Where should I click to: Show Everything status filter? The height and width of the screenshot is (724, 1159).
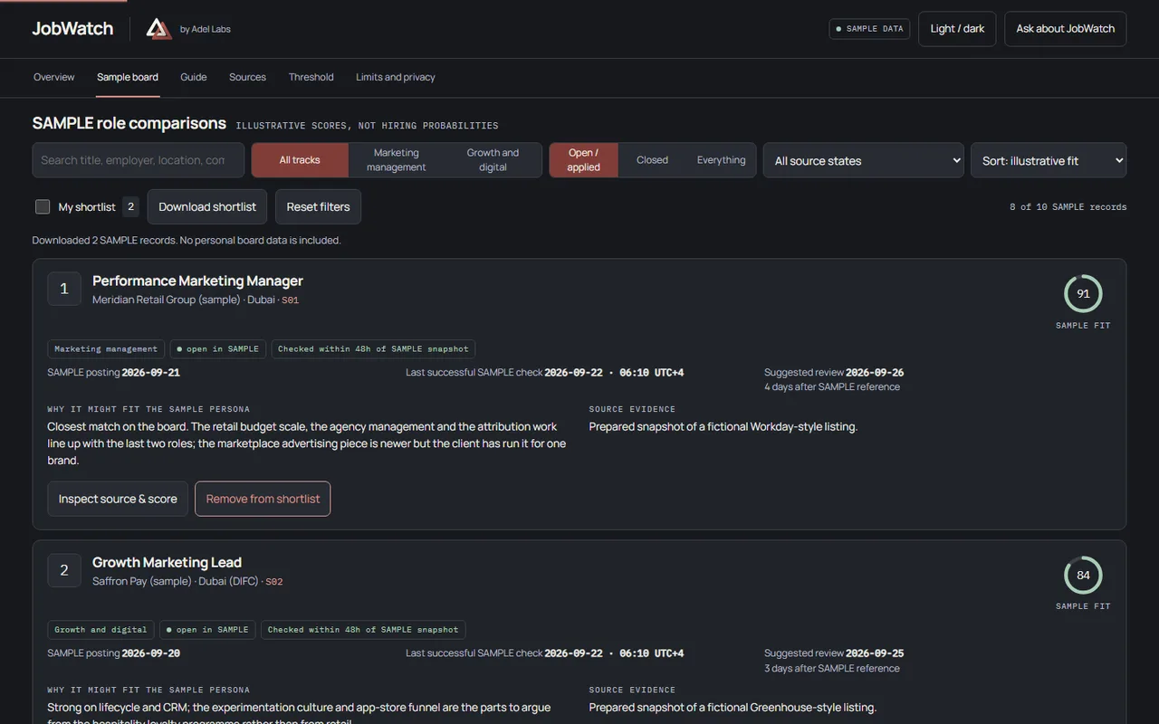coord(722,160)
